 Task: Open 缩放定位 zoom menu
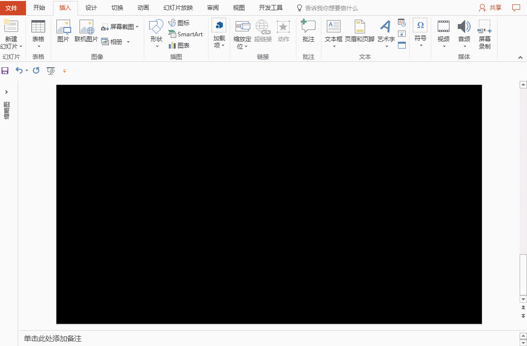click(x=242, y=34)
